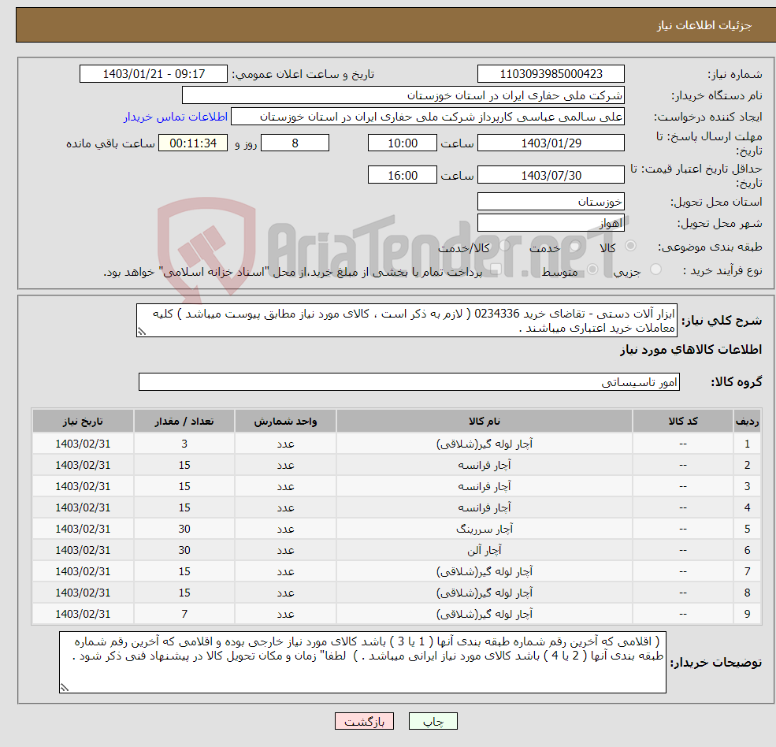Image resolution: width=776 pixels, height=747 pixels.
Task: Click the چاپ (print) button
Action: pos(433,721)
